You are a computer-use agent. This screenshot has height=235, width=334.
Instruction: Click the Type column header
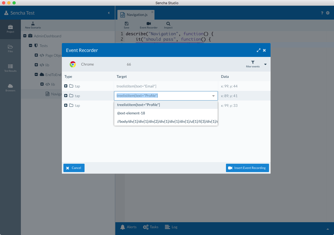coord(88,77)
